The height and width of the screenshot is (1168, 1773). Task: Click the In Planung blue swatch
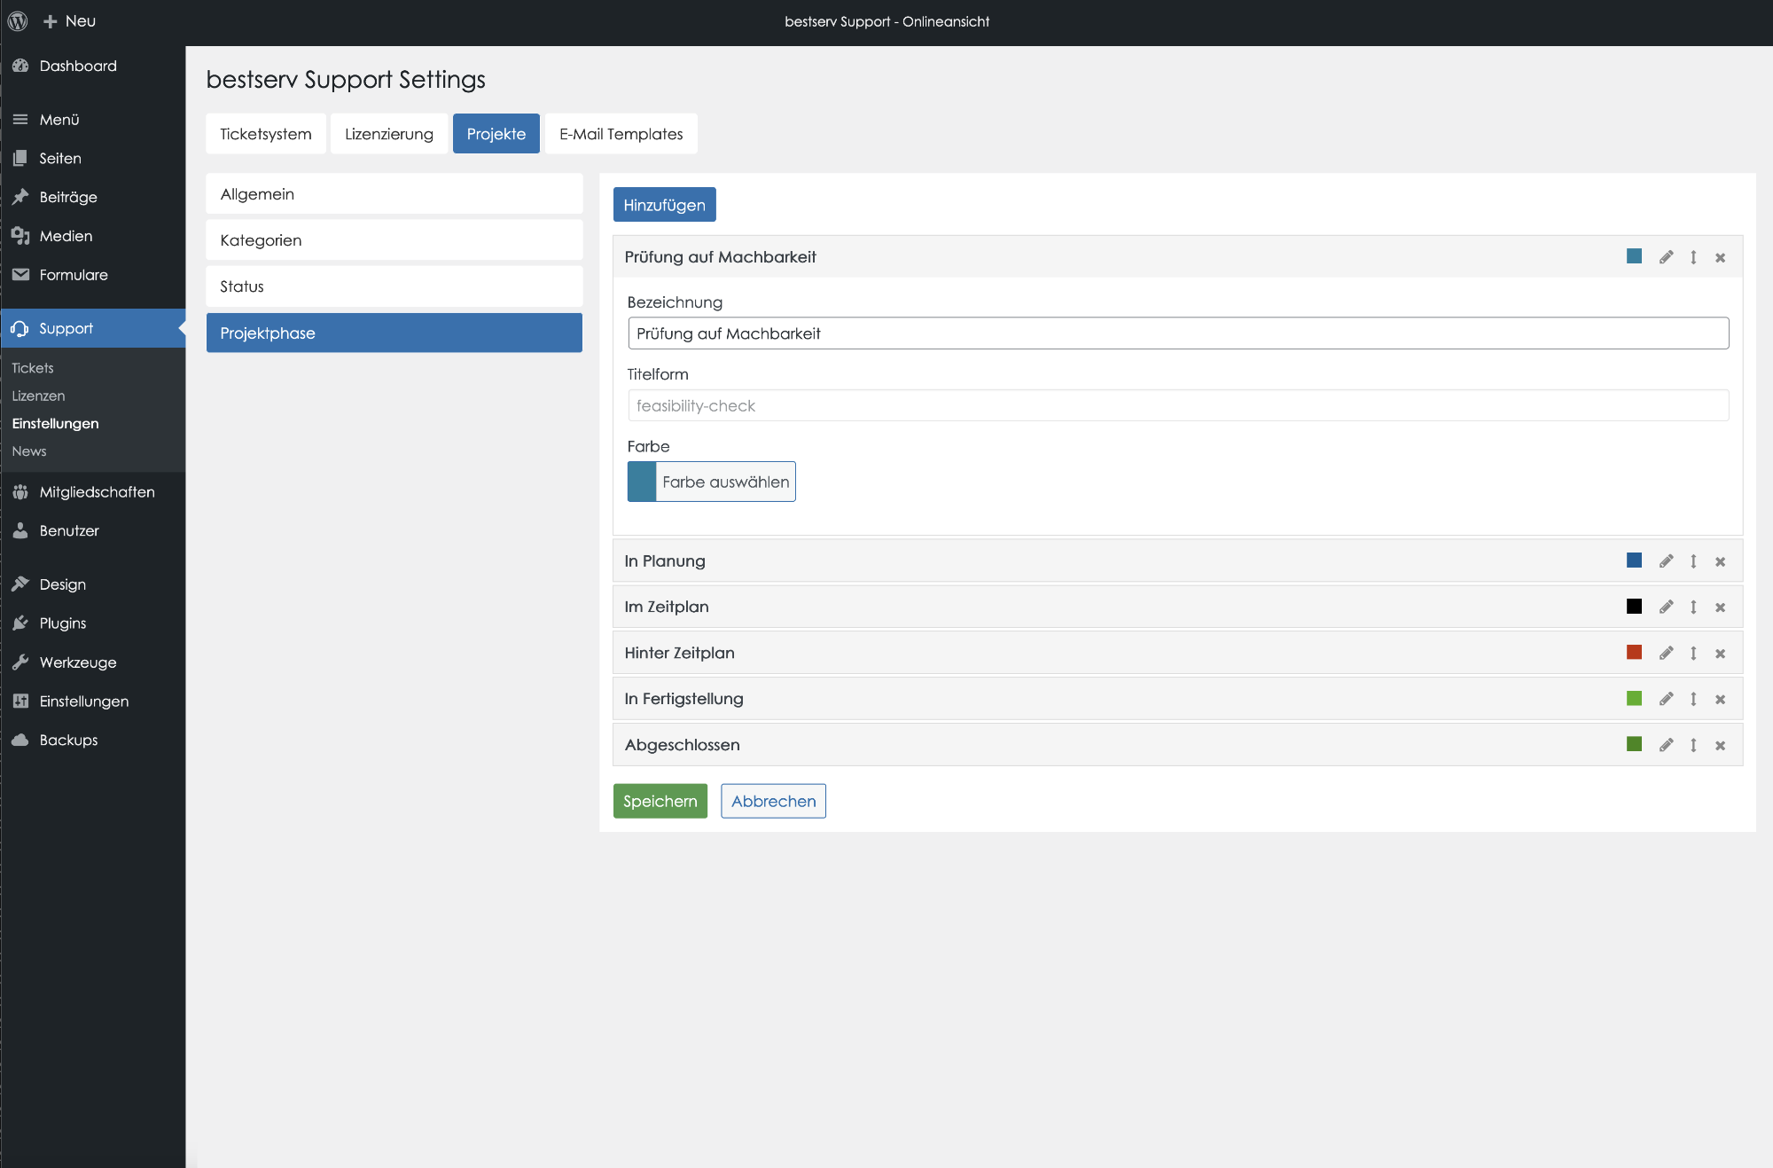[x=1635, y=560]
